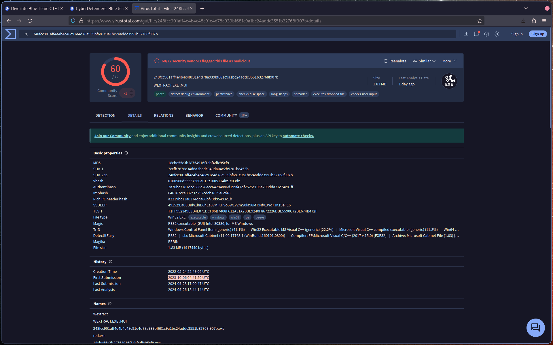Click the peexe tag in header
This screenshot has width=553, height=345.
click(160, 94)
